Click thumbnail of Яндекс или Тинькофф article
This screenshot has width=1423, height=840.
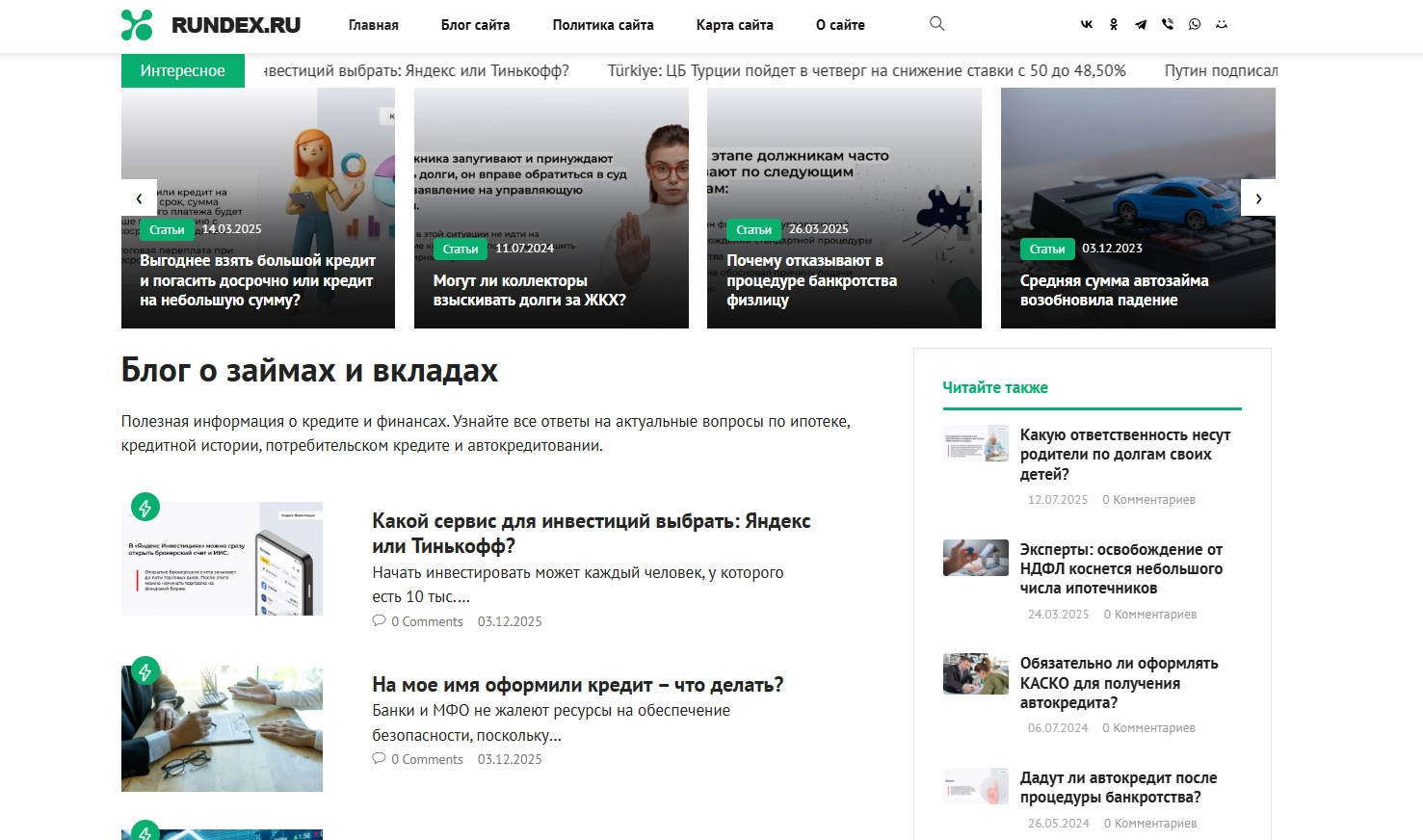222,559
